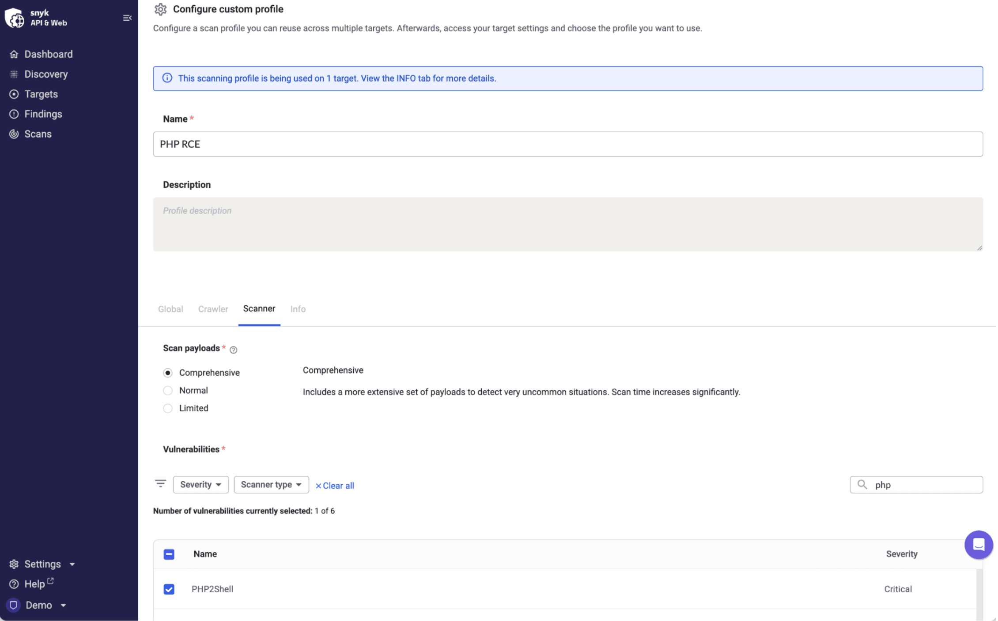Click the Demo shield avatar icon
The image size is (998, 621).
click(x=13, y=605)
